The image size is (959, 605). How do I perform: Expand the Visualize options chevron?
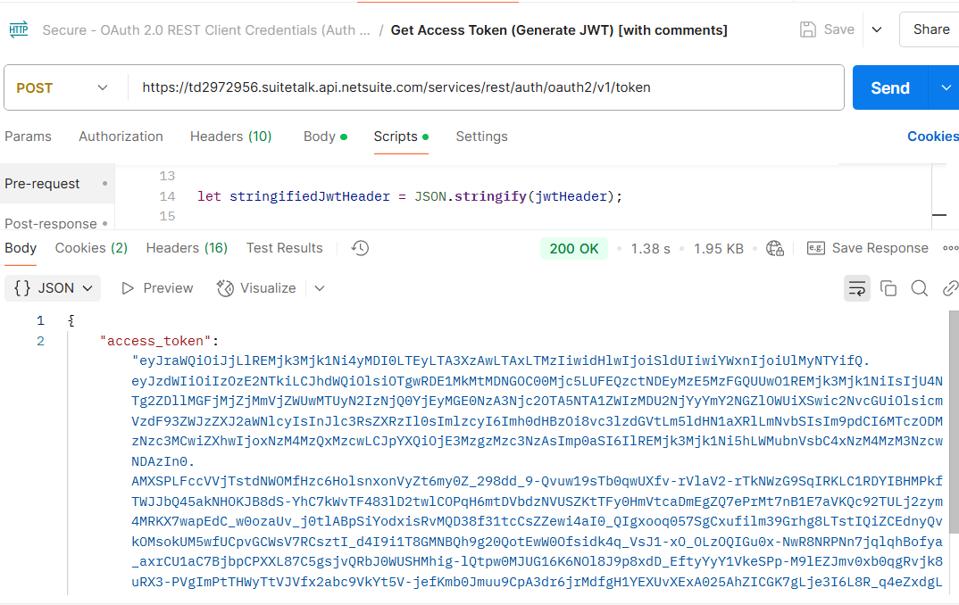coord(320,287)
